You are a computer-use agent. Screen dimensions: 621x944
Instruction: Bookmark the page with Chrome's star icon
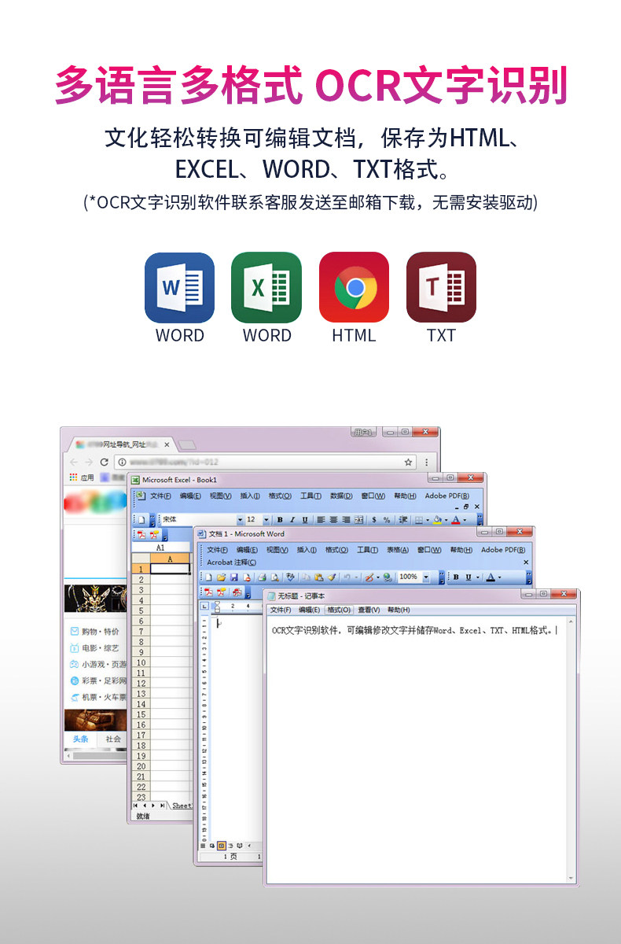coord(408,462)
